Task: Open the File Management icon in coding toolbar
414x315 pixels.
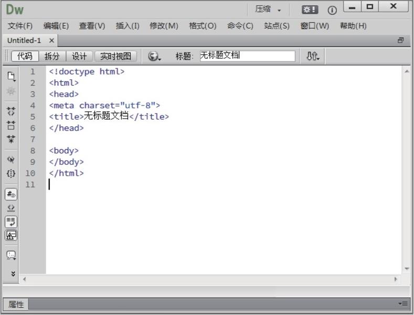Action: coord(11,76)
